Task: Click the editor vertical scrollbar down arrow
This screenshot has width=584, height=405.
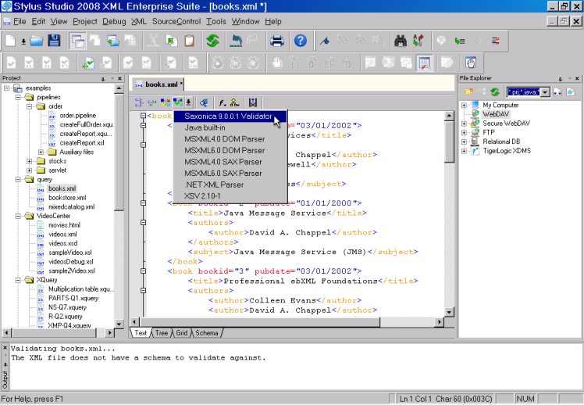Action: 449,312
